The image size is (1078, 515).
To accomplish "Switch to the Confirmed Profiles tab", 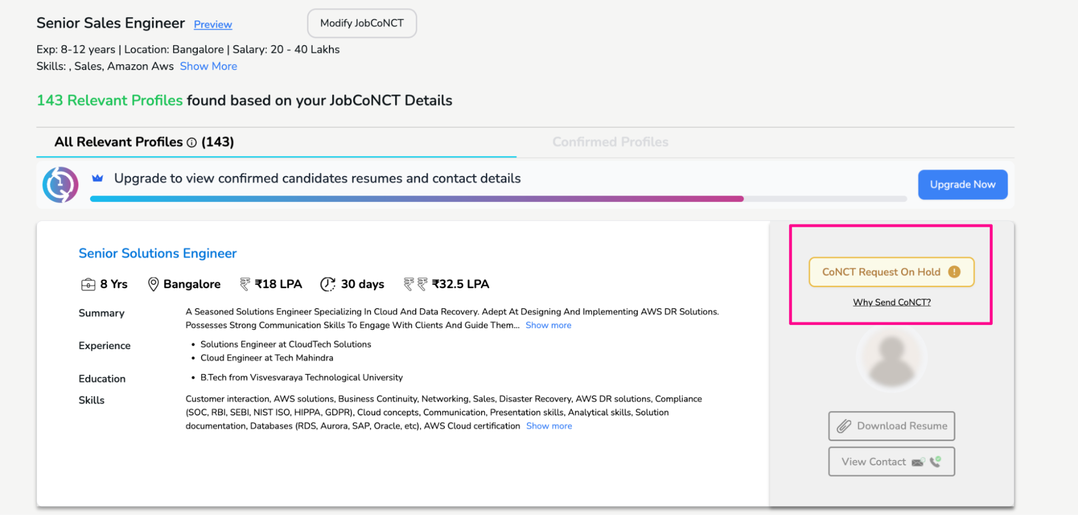I will [x=610, y=142].
